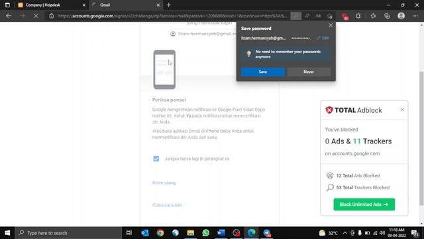Open the browser profile avatar
This screenshot has height=239, width=424.
[401, 16]
